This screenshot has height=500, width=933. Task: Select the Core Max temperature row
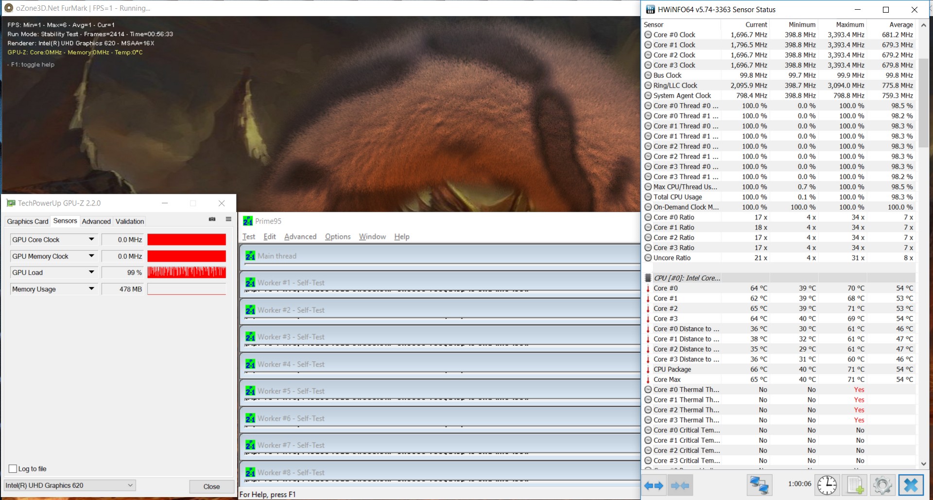click(x=779, y=379)
